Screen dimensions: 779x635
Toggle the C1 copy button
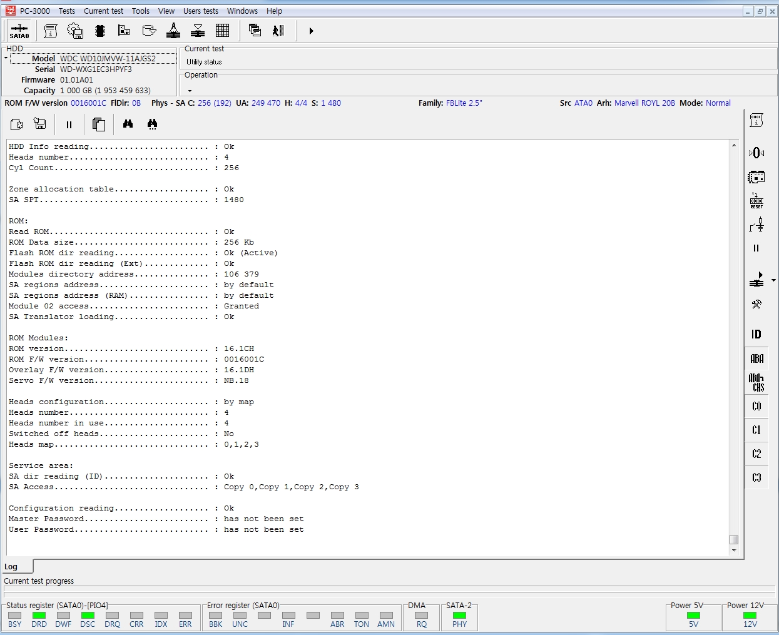[x=756, y=430]
